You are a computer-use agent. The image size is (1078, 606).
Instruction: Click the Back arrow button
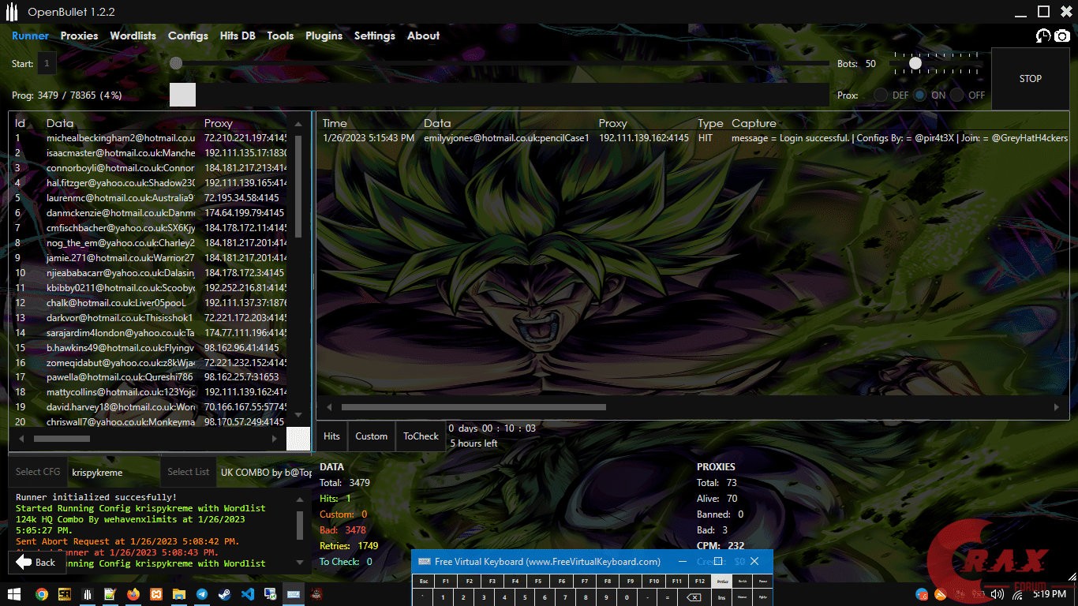coord(36,562)
